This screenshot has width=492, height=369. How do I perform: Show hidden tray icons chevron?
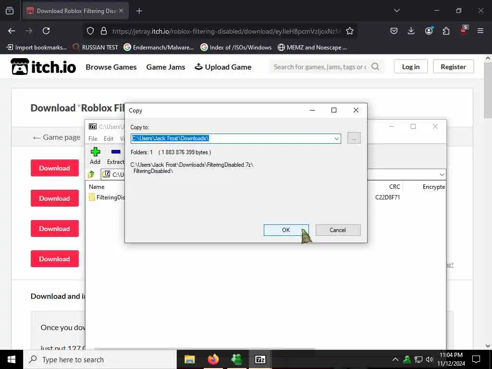[395, 359]
